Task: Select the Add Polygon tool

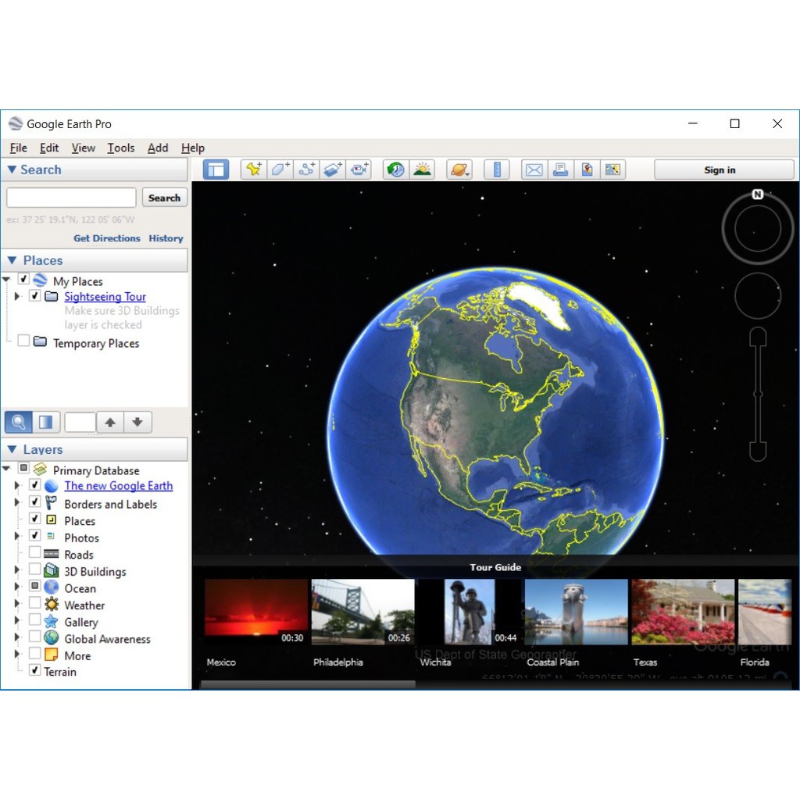Action: 280,170
